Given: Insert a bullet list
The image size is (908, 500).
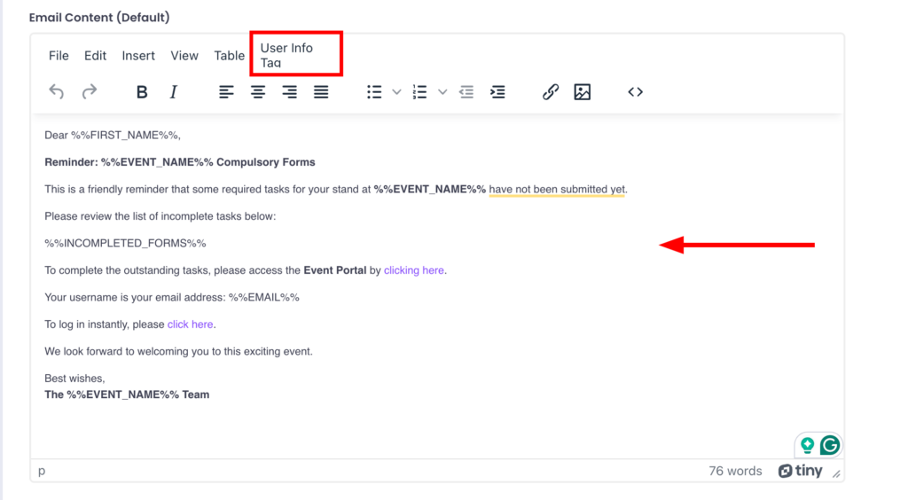Looking at the screenshot, I should 375,92.
